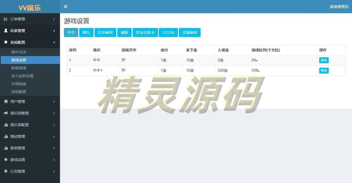
Task: Open the 超级管理员 account menu
Action: coord(339,7)
